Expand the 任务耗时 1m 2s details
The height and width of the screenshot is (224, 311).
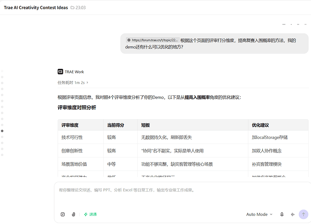[73, 82]
